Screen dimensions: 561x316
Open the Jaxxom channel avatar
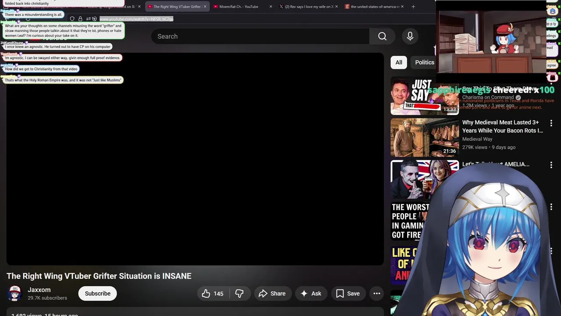click(x=14, y=294)
